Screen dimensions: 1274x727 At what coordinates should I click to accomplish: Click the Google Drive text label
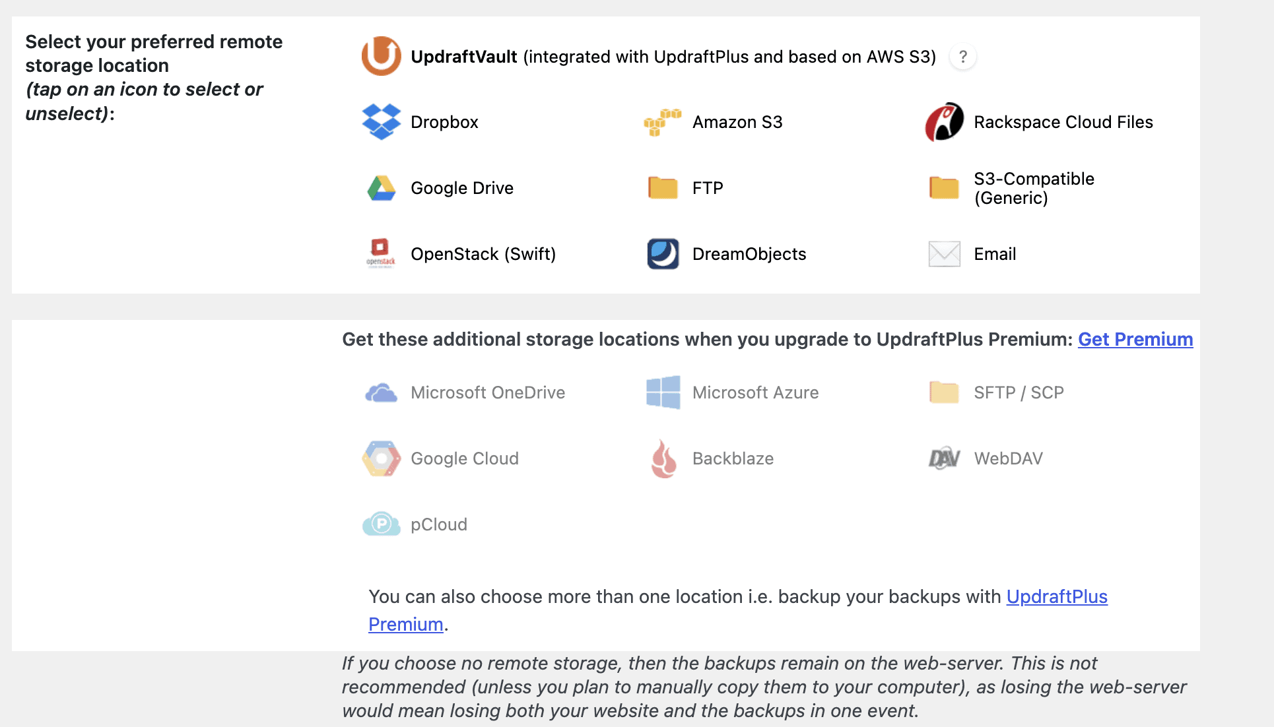click(x=462, y=188)
